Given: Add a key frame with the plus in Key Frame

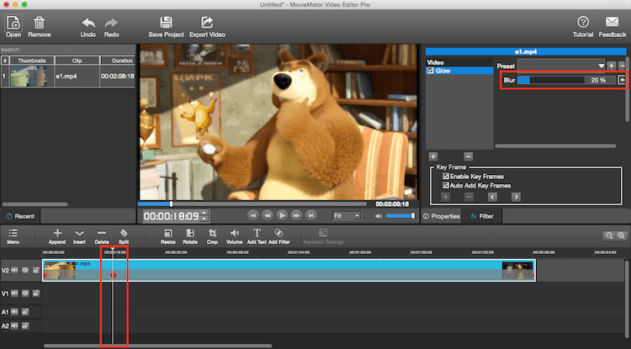Looking at the screenshot, I should (445, 197).
